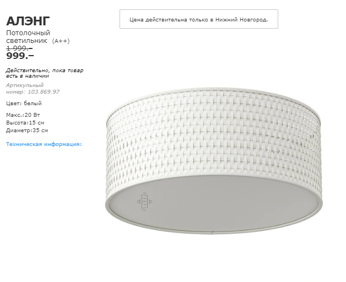Select the article number 103.869.97

(44, 92)
